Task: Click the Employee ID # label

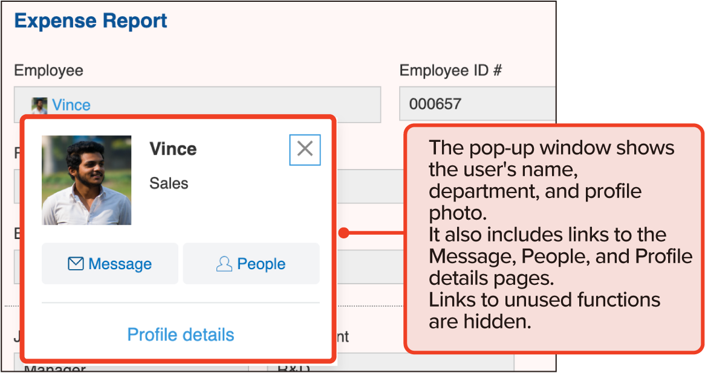Action: coord(450,71)
